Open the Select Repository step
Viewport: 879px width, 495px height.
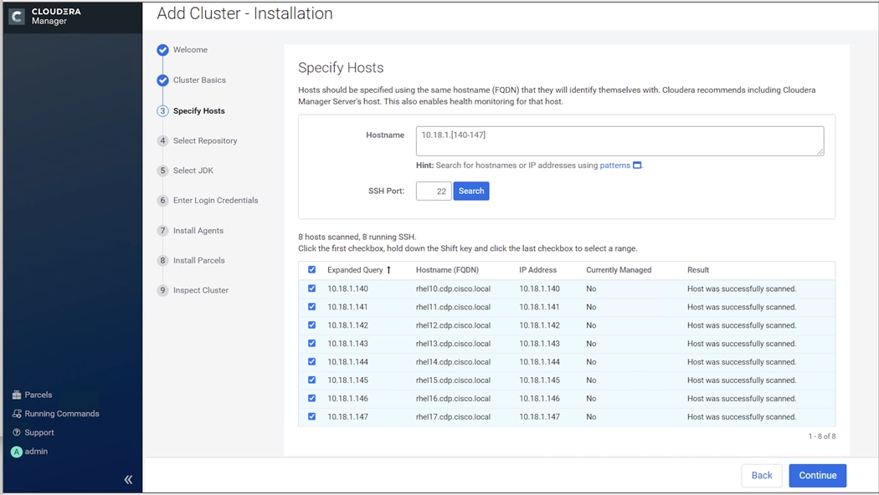(205, 140)
